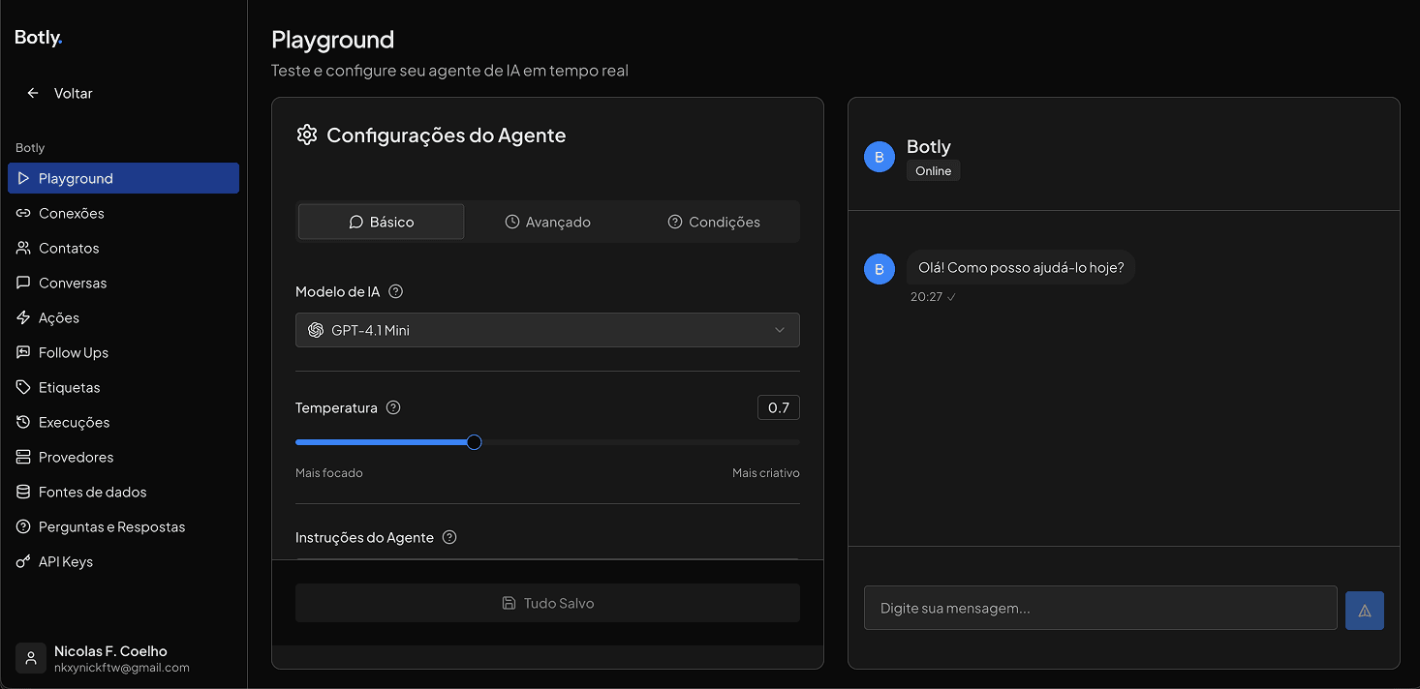
Task: Switch to the Avançado tab
Action: click(x=548, y=222)
